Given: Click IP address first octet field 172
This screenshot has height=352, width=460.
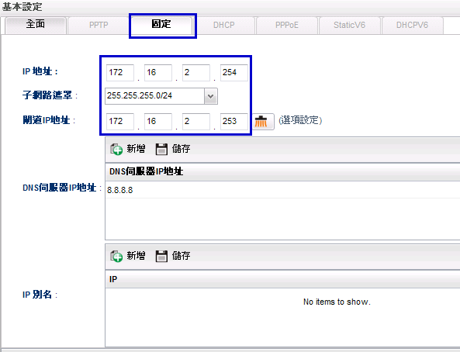Looking at the screenshot, I should tap(120, 72).
